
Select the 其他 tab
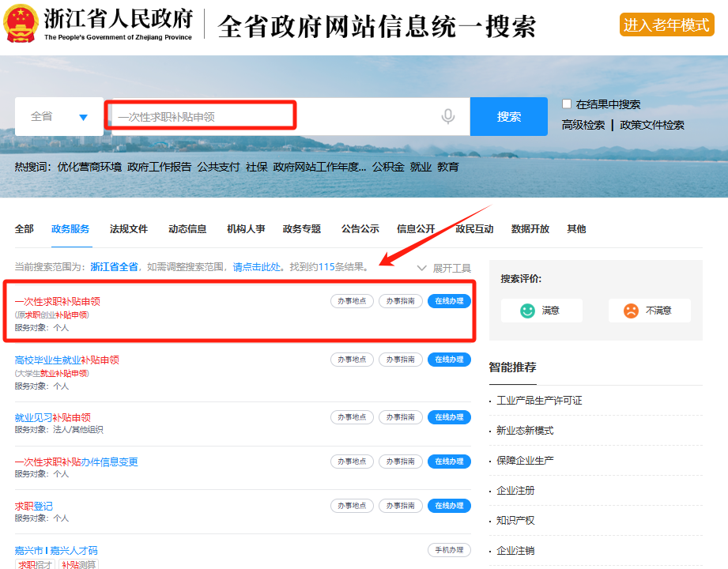click(x=576, y=229)
